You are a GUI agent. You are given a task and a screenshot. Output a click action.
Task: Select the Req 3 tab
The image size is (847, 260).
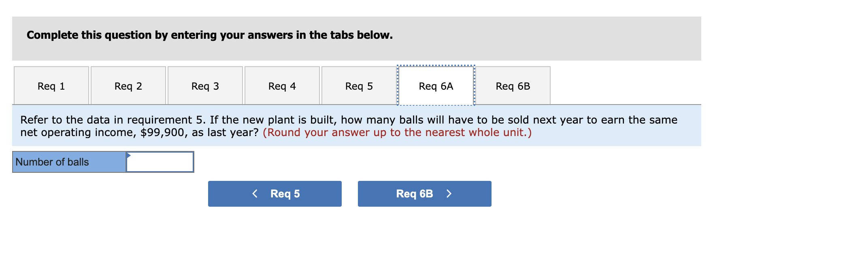coord(205,86)
